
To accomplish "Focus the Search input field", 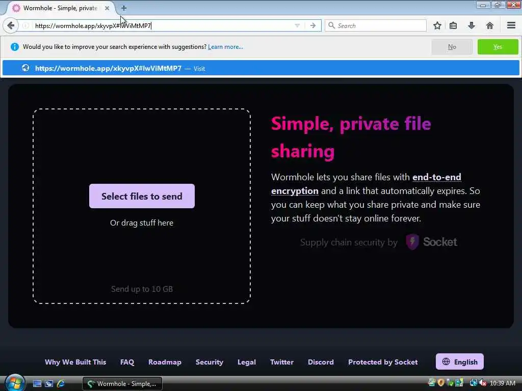I will tap(376, 25).
